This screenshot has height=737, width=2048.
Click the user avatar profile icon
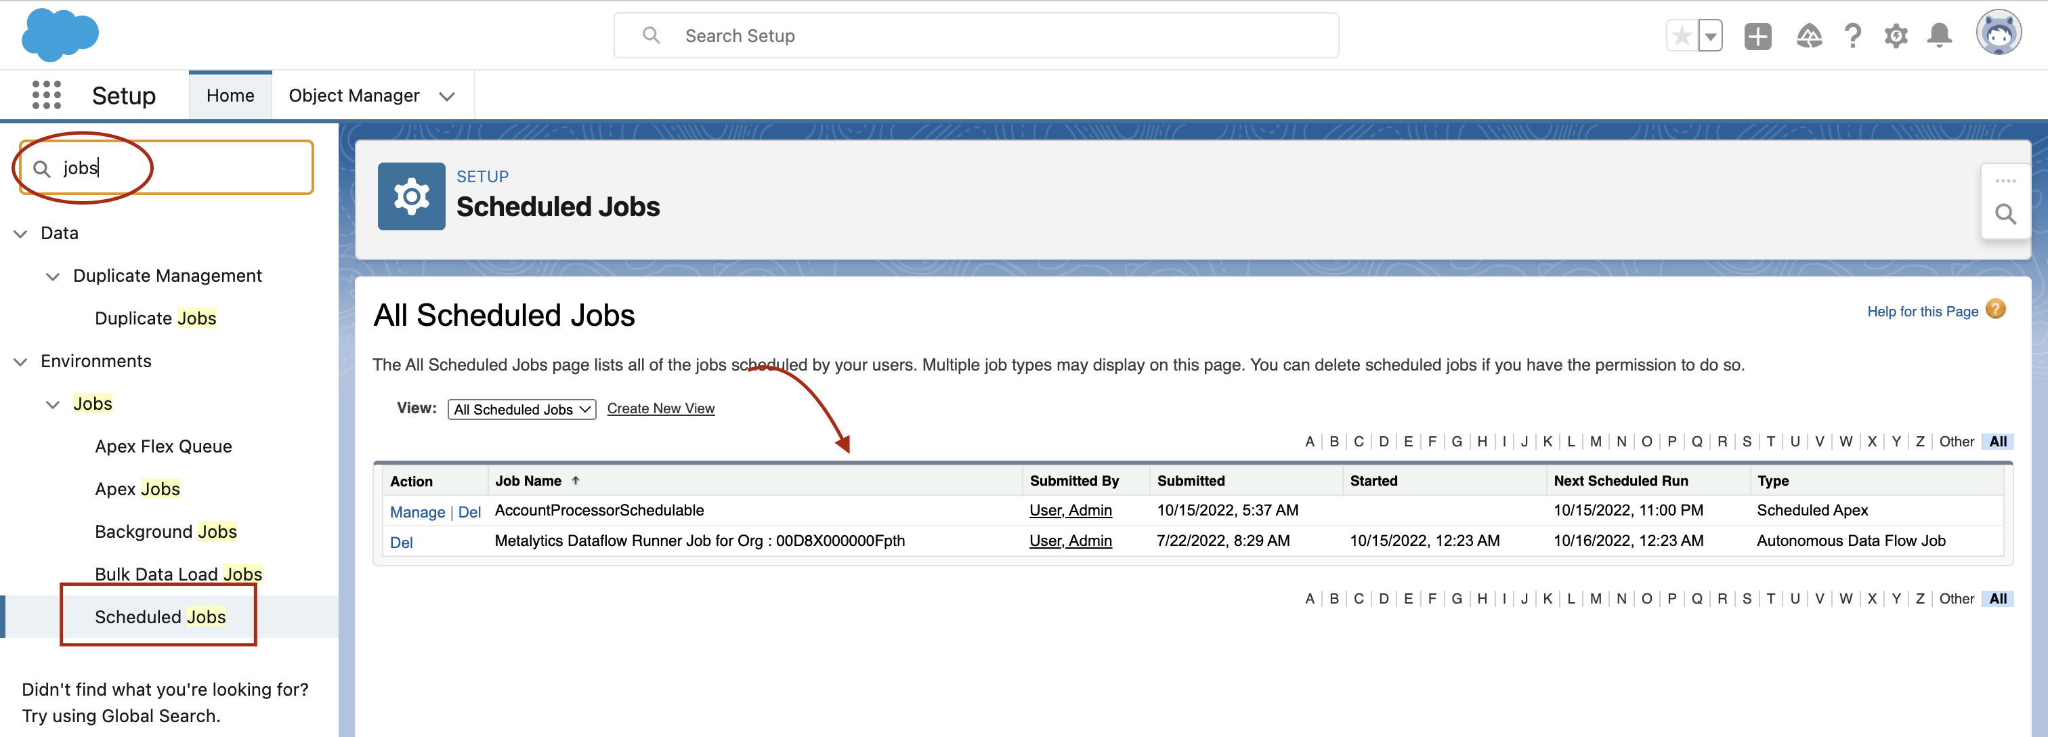1999,33
